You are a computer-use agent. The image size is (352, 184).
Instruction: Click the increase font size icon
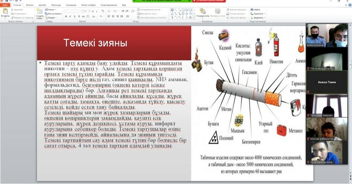click(x=92, y=11)
